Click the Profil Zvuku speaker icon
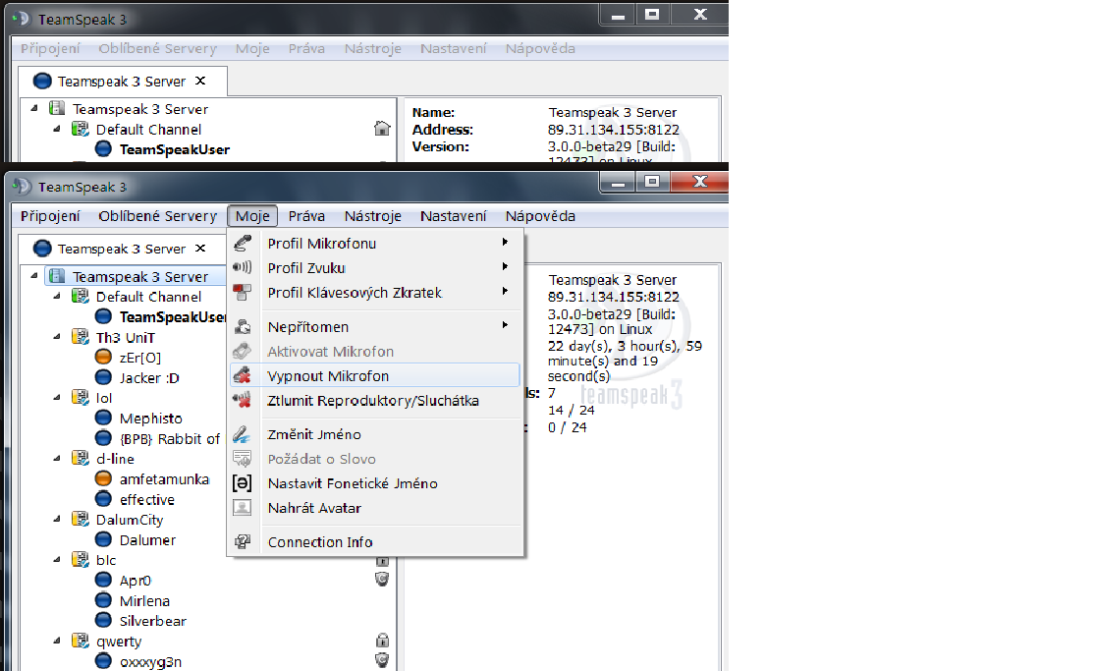The width and height of the screenshot is (1093, 671). pyautogui.click(x=243, y=268)
